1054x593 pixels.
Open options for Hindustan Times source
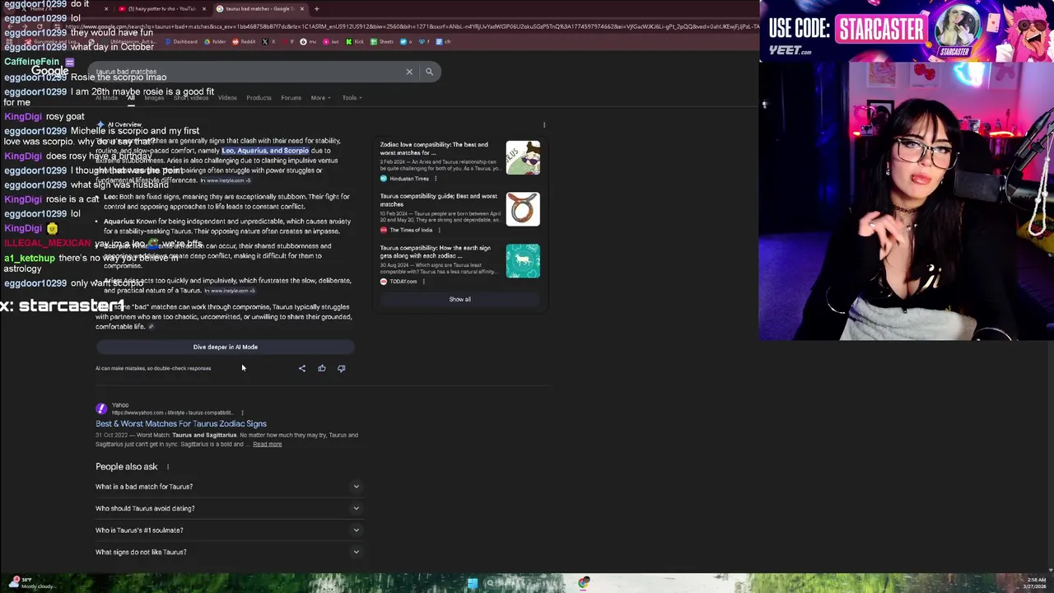(436, 179)
